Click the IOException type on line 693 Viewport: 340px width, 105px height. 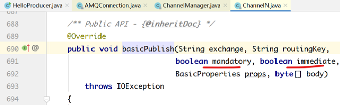(x=140, y=86)
